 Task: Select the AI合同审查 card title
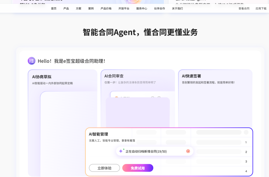click(114, 76)
